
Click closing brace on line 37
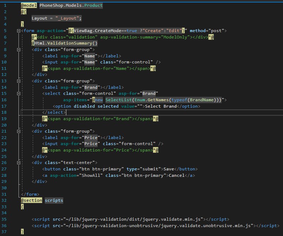[22, 232]
